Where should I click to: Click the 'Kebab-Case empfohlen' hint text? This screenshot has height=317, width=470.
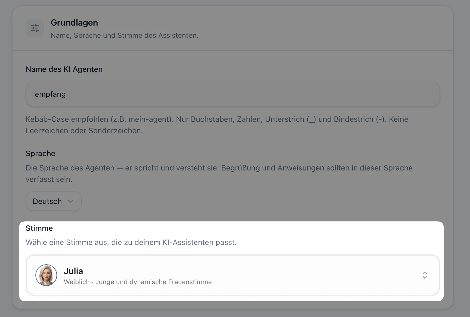(217, 125)
